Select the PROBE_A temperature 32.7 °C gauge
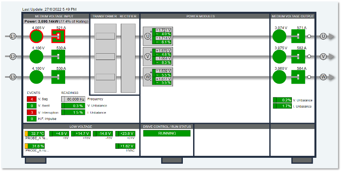 click(x=35, y=134)
